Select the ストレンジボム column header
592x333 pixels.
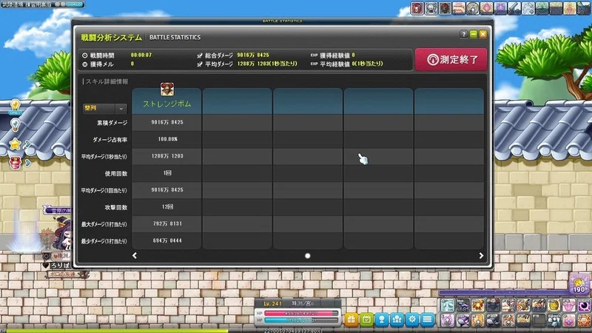click(167, 101)
